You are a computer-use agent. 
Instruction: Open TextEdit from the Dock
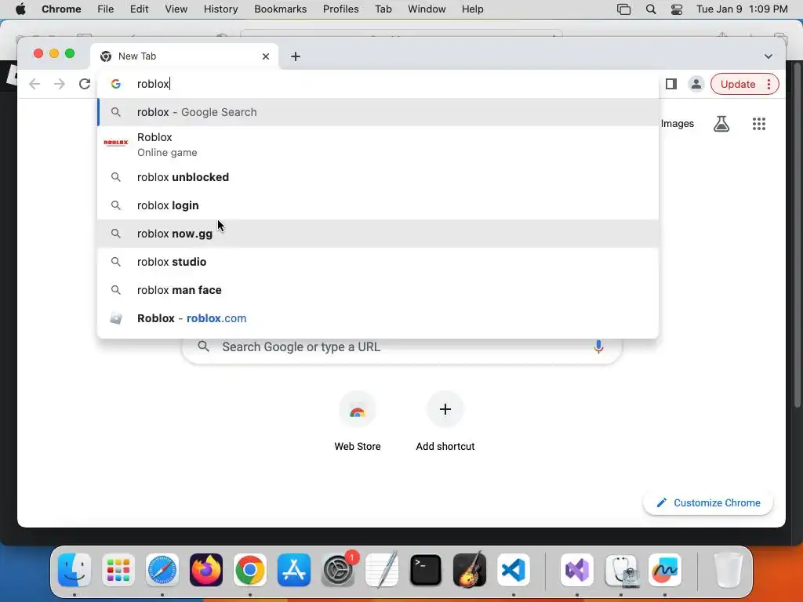coord(382,570)
